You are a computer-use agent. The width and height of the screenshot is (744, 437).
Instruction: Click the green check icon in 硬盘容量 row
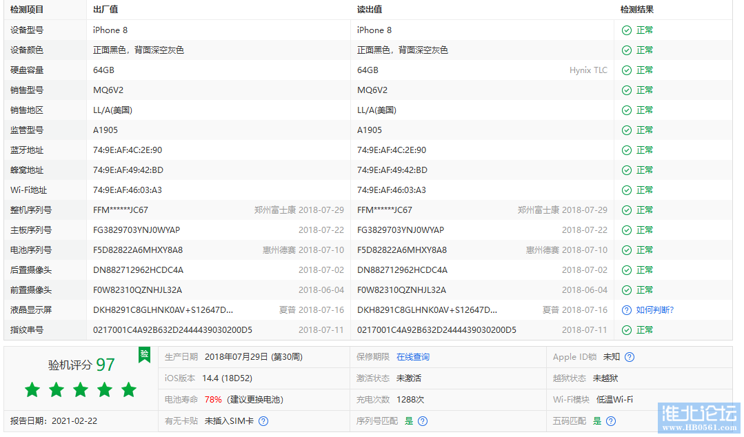[x=626, y=70]
